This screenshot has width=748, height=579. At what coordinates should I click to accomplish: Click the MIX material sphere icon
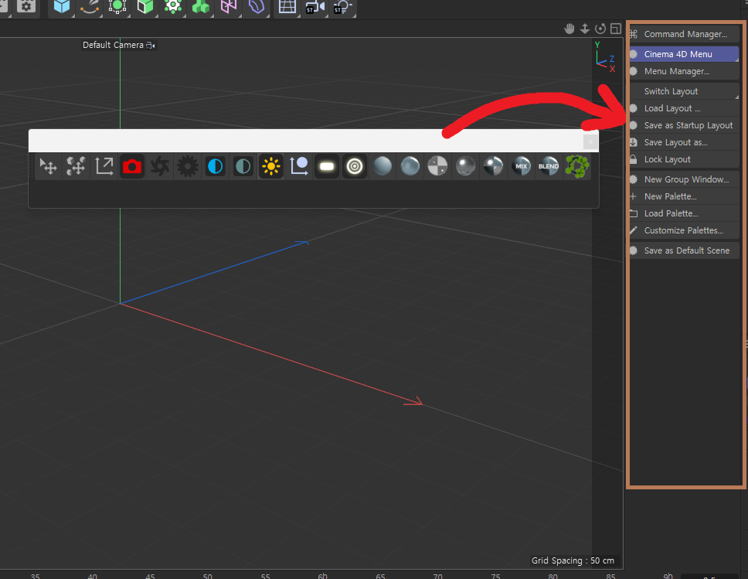(522, 166)
